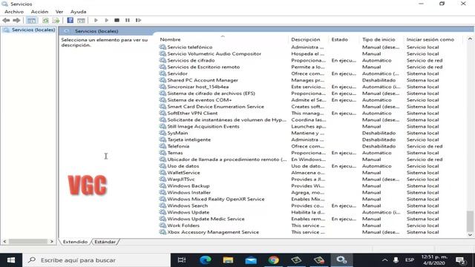This screenshot has height=267, width=475.
Task: Open the Ayuda menu
Action: pyautogui.click(x=78, y=12)
